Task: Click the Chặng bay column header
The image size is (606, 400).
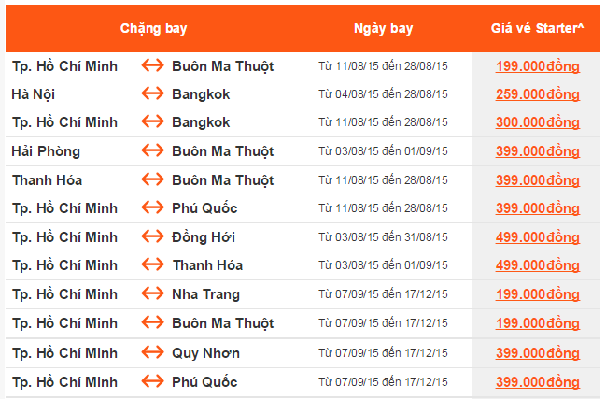Action: click(x=153, y=28)
